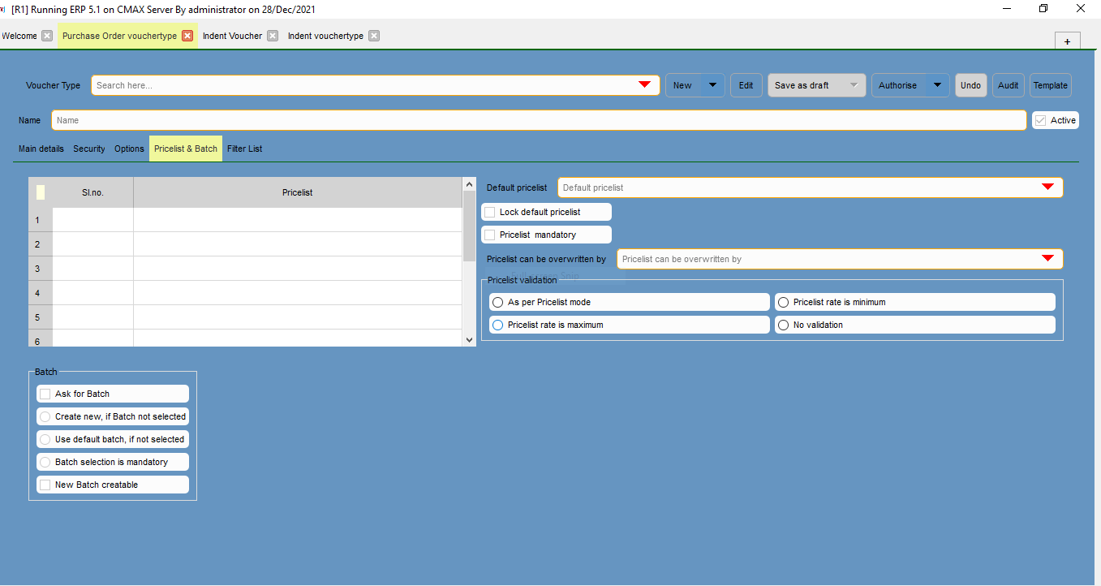Add a new tab with plus button

(1067, 41)
